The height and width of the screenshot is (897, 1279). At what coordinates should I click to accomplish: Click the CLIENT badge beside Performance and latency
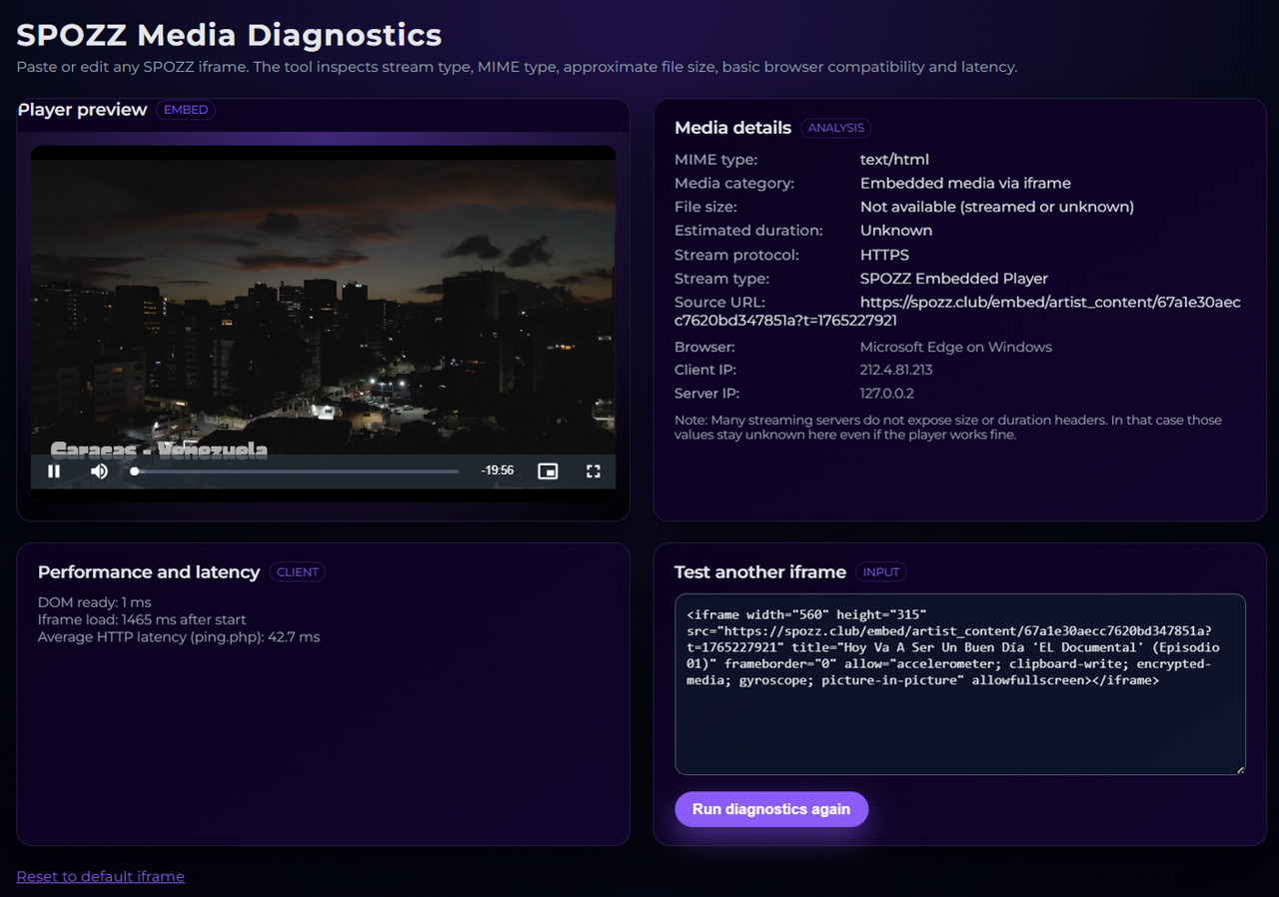click(x=298, y=572)
